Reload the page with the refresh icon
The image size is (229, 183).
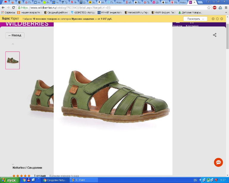(13, 8)
